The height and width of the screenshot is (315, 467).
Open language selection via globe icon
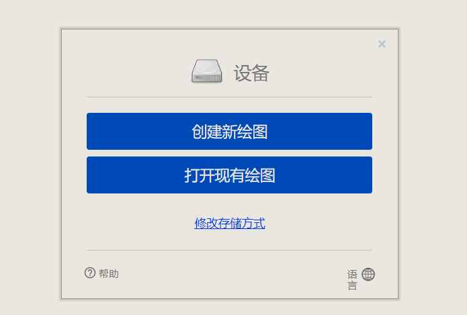(368, 274)
